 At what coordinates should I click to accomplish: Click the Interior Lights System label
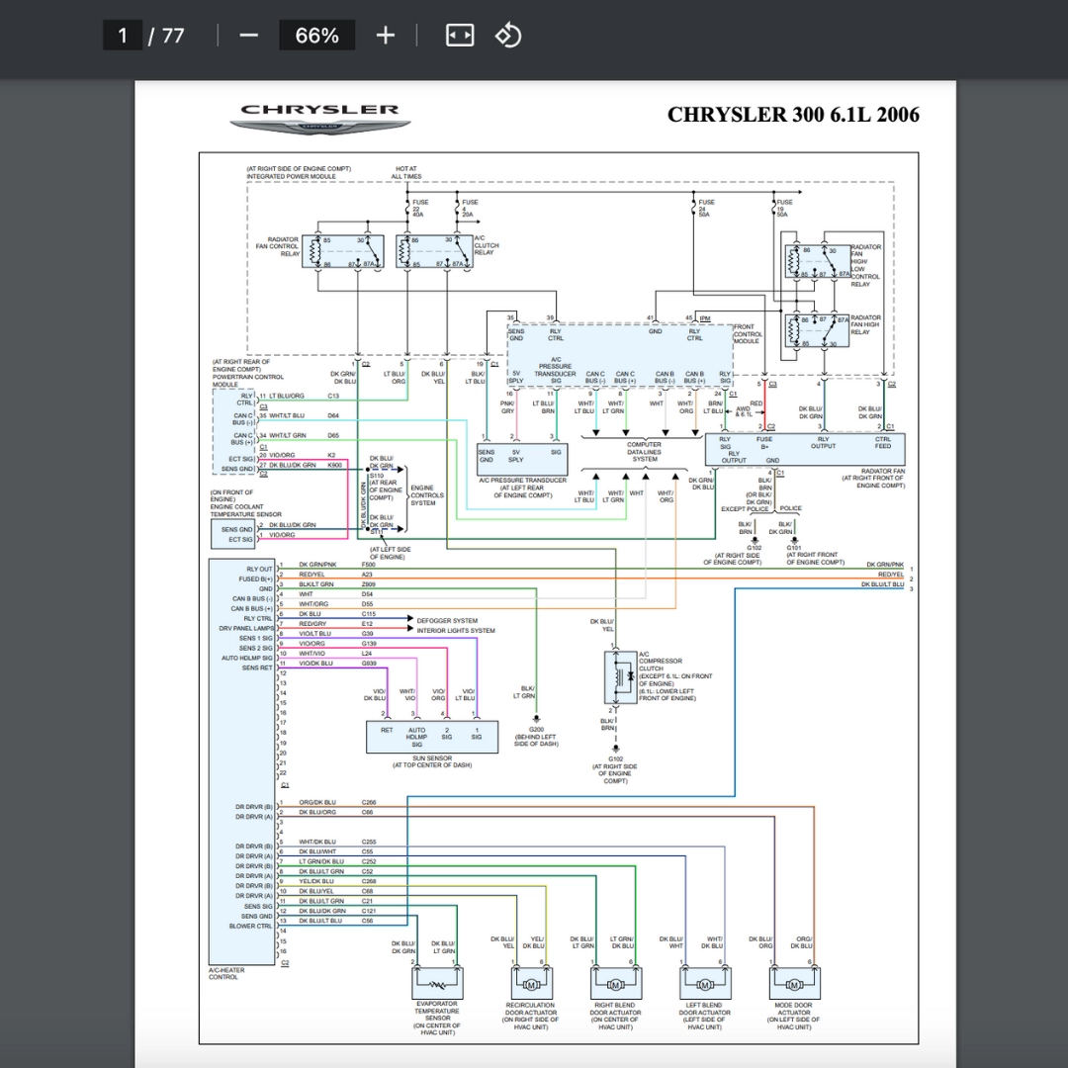pyautogui.click(x=456, y=630)
